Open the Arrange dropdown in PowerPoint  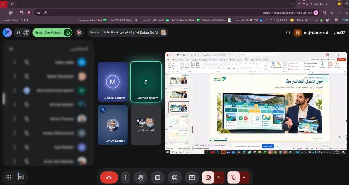point(279,65)
